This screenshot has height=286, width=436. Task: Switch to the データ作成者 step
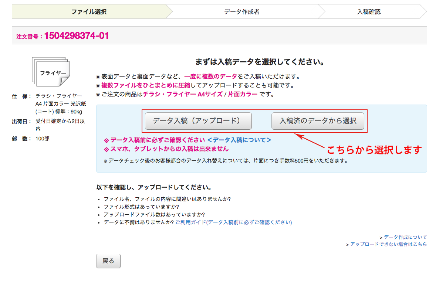pos(241,12)
